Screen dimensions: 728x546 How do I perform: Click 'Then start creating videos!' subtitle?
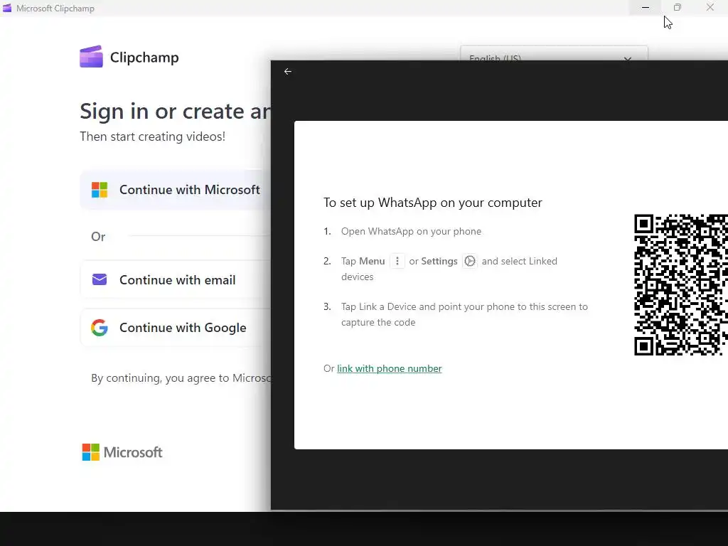point(152,136)
